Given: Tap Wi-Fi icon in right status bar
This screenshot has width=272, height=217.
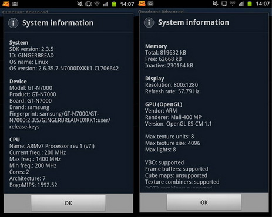Looking at the screenshot, I should [233, 4].
